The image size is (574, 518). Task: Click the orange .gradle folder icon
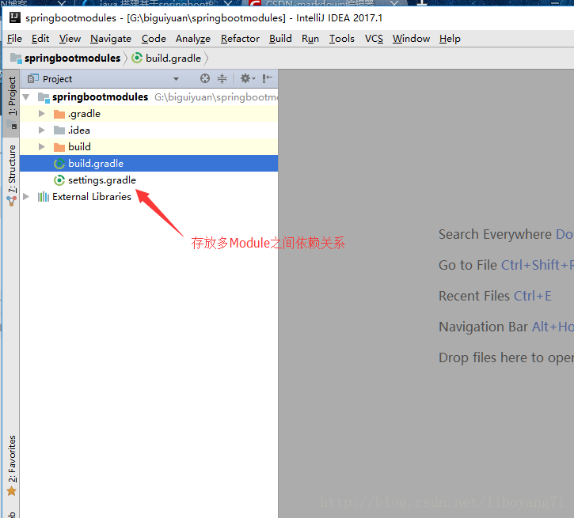59,114
